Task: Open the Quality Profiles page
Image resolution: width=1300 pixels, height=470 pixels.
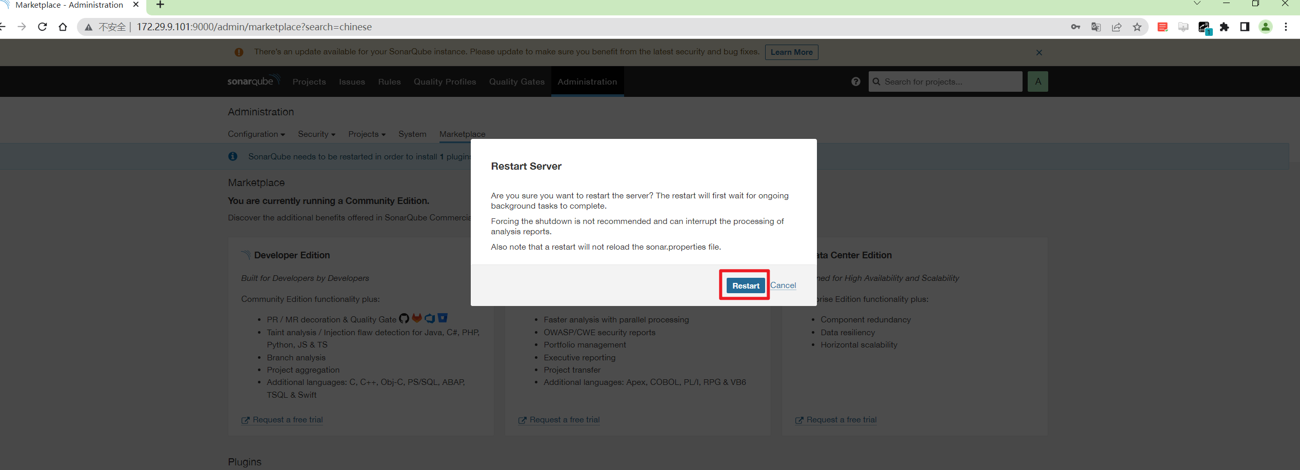Action: [x=445, y=81]
